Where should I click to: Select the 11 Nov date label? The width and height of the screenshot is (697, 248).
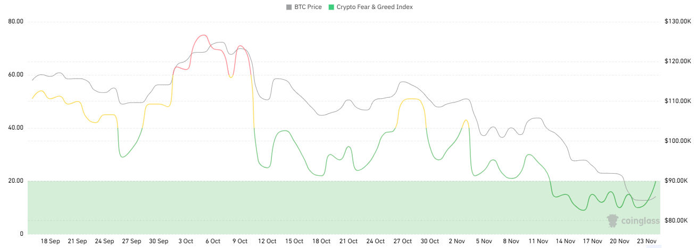tap(538, 241)
